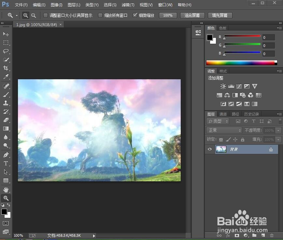The height and width of the screenshot is (240, 283).
Task: Open the 图像(I) menu
Action: coord(56,5)
